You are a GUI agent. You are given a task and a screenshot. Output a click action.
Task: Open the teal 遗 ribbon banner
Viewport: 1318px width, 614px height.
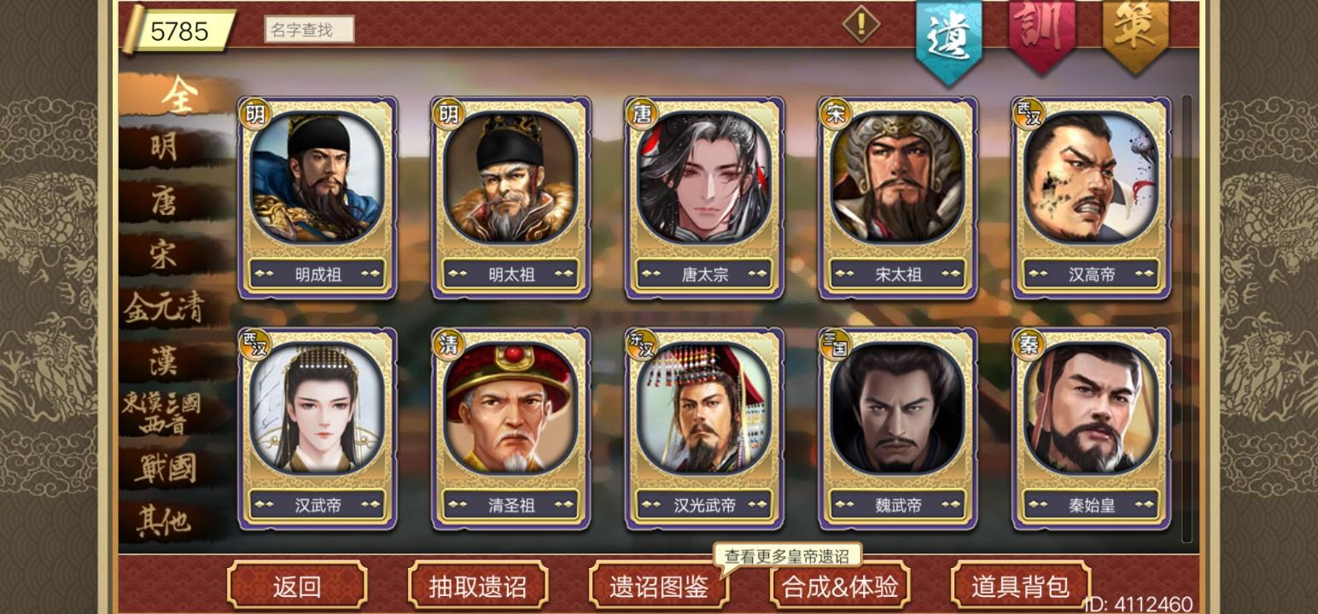coord(948,38)
